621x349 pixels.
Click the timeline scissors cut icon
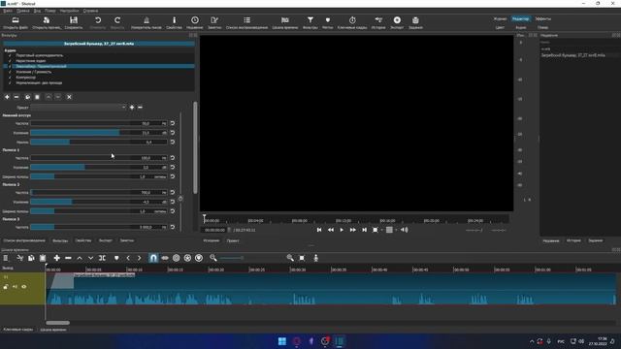tap(19, 258)
